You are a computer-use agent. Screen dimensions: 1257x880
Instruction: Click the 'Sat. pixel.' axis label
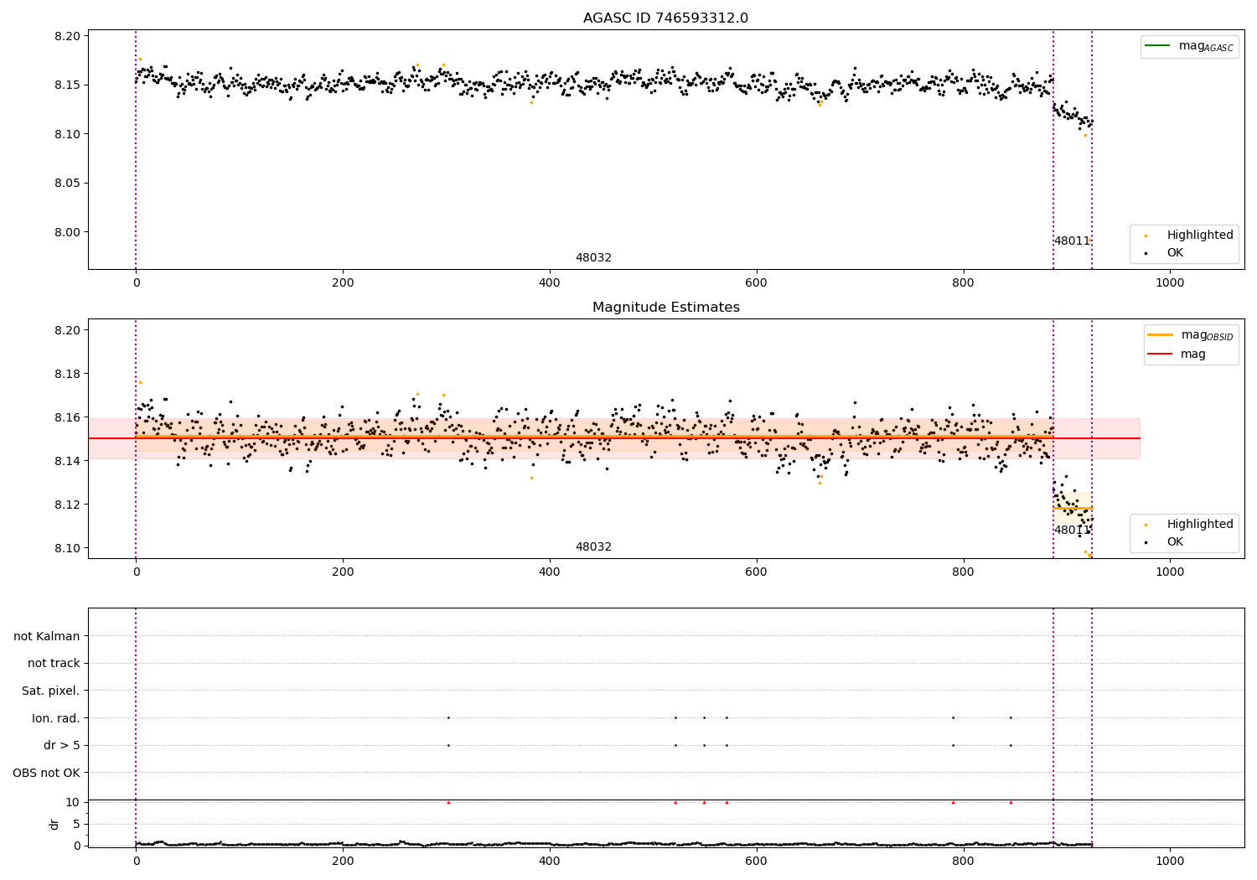[x=51, y=691]
